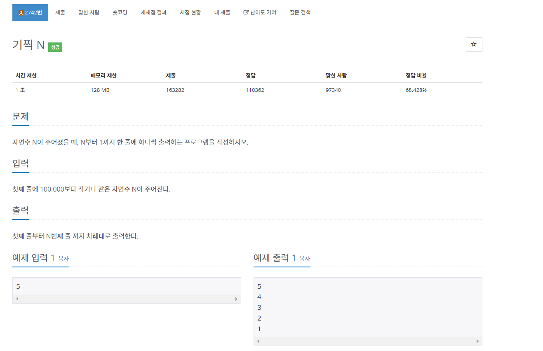Click the input description starting 첫째 줄에 100,000
The height and width of the screenshot is (351, 543).
click(91, 190)
